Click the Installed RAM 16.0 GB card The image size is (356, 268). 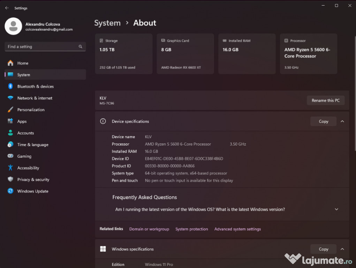click(x=247, y=54)
